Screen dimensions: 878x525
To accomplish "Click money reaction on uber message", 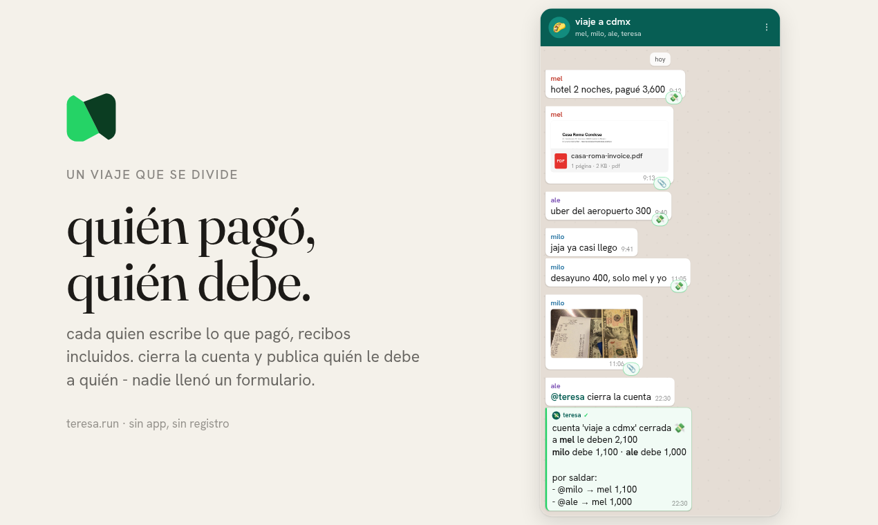I will pyautogui.click(x=660, y=219).
